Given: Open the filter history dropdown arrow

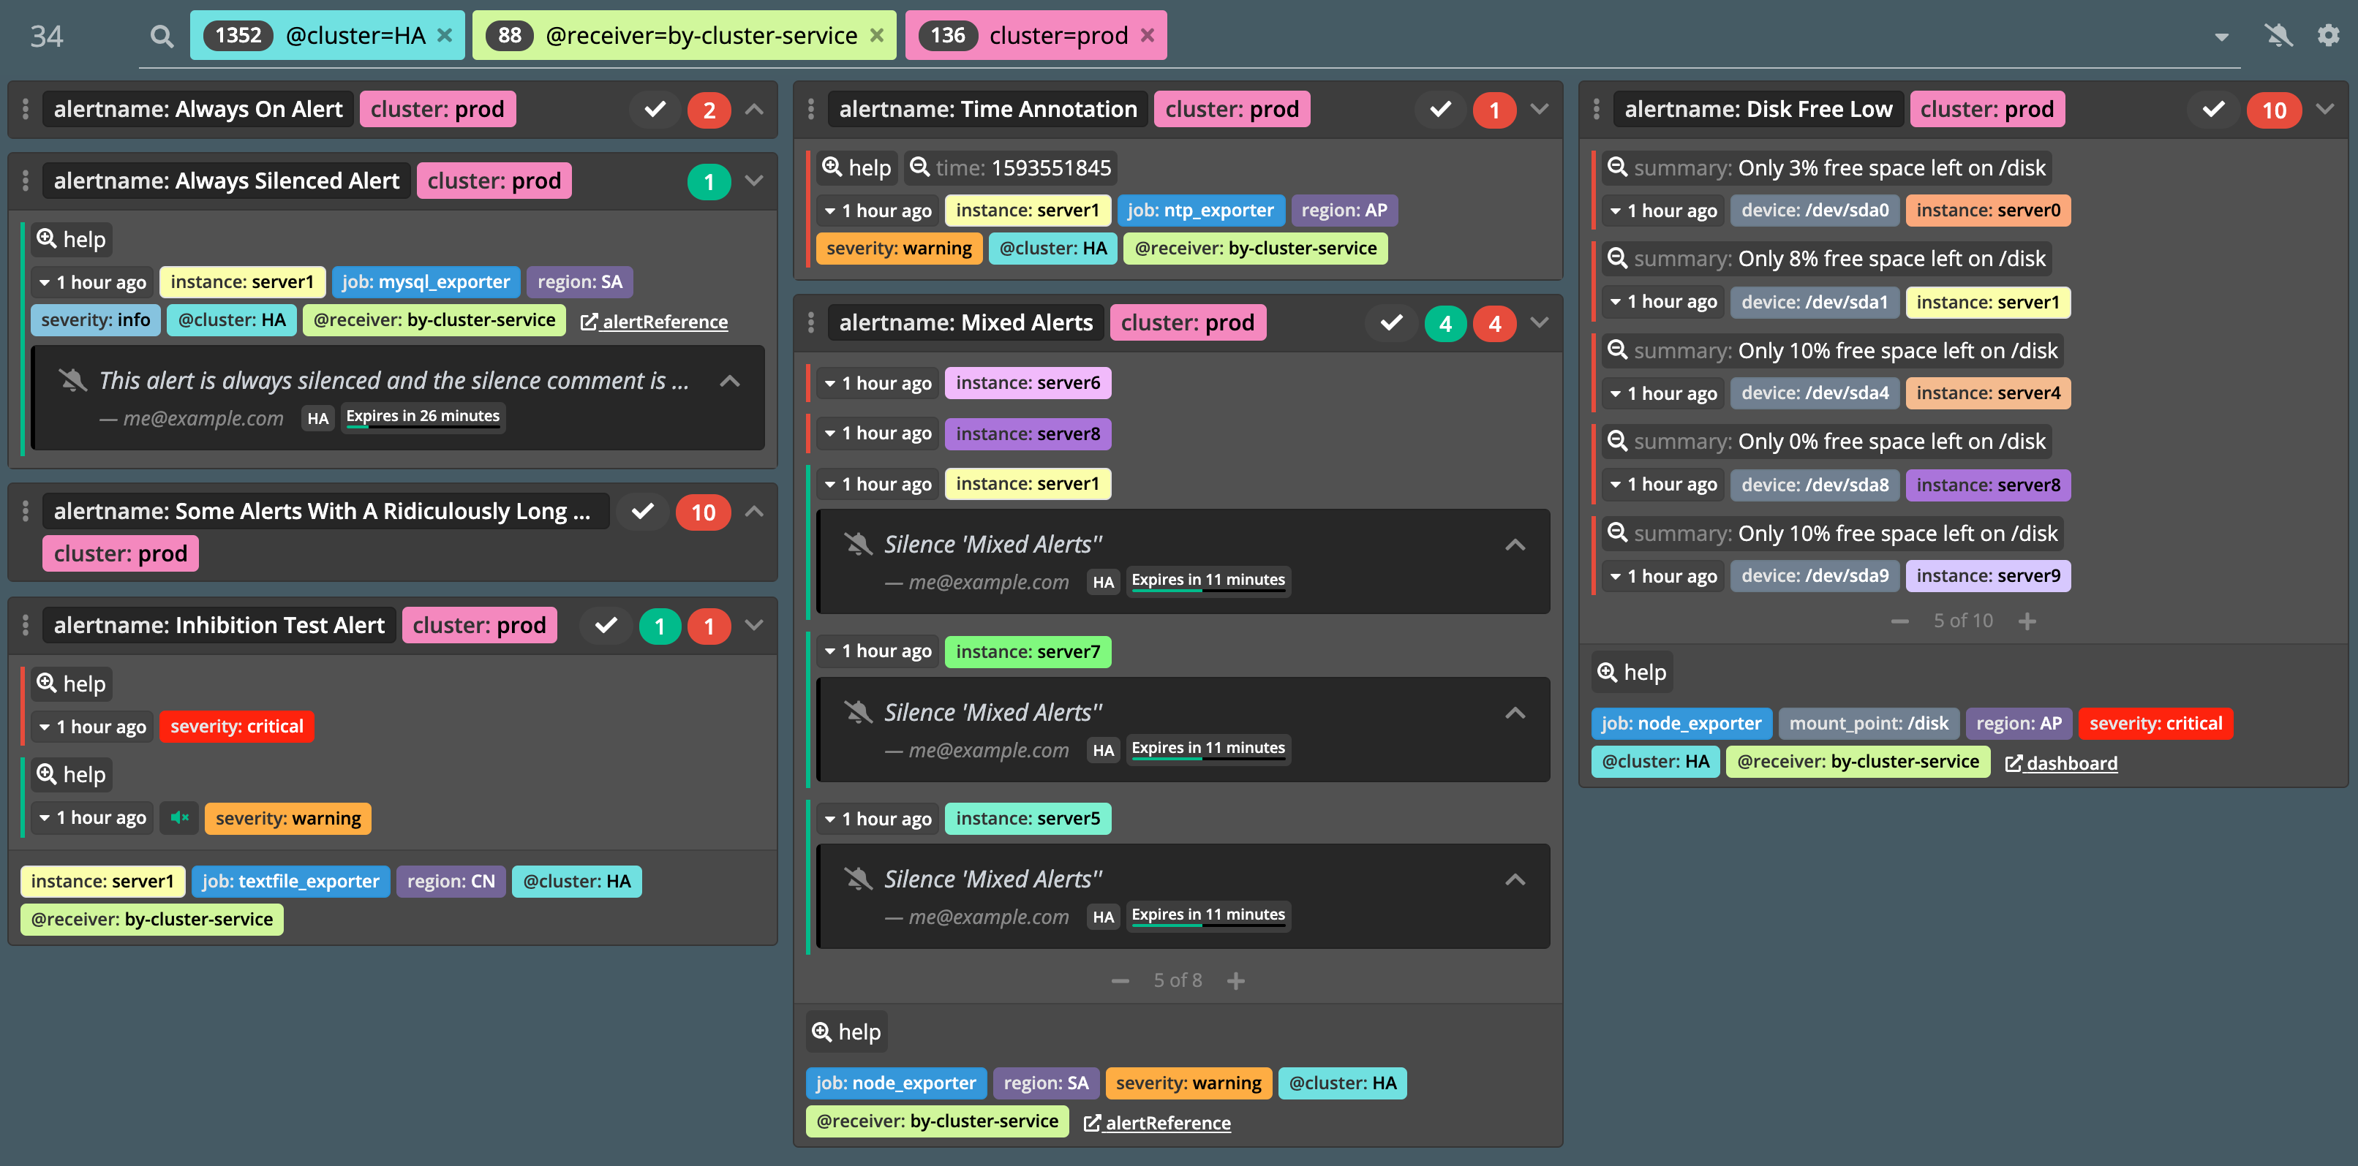Looking at the screenshot, I should click(x=2222, y=37).
